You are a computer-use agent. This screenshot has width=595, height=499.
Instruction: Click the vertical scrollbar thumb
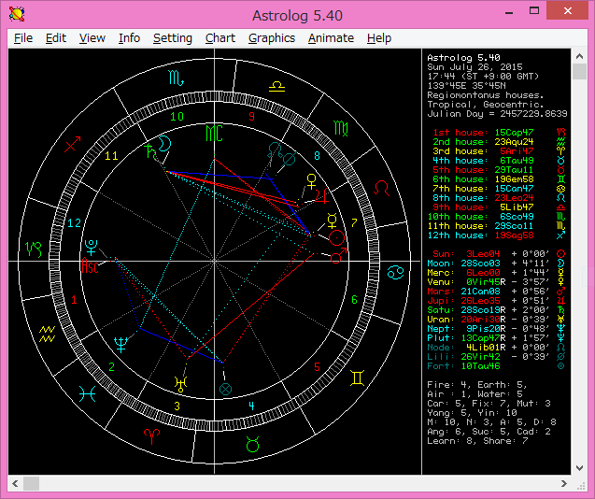click(x=579, y=71)
